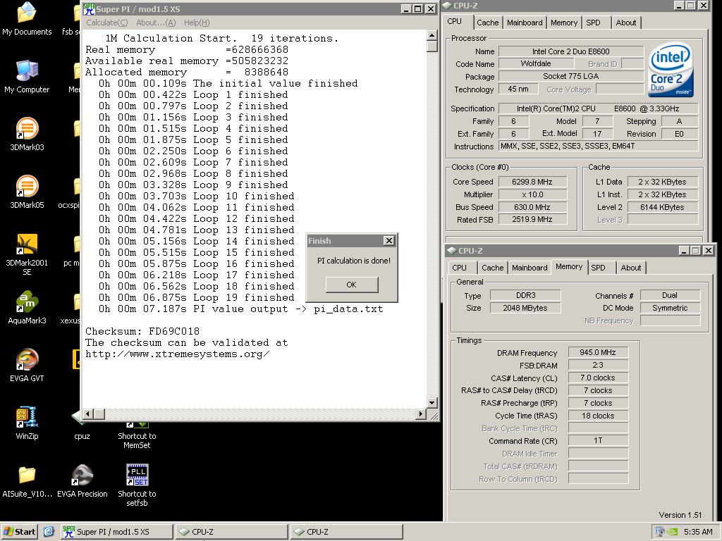
Task: Click Super PI horizontal scrollbar right arrow
Action: [x=420, y=414]
